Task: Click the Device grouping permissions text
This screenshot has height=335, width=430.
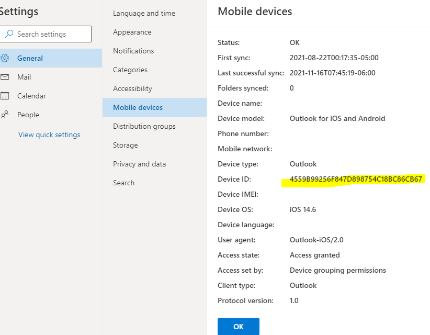Action: [337, 270]
